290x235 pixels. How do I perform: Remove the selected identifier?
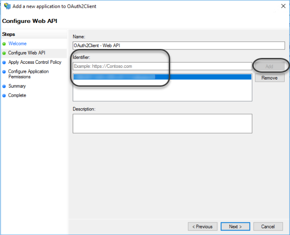(x=270, y=78)
